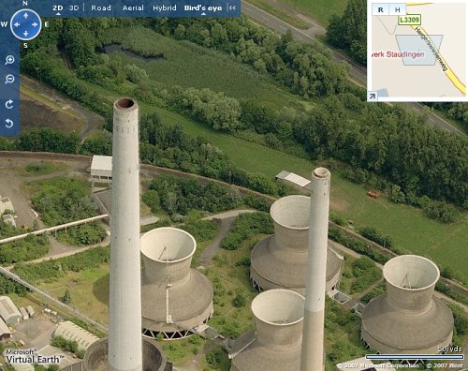Zoom out with the minus magnifier
Image resolution: width=468 pixels, height=371 pixels.
[x=9, y=80]
